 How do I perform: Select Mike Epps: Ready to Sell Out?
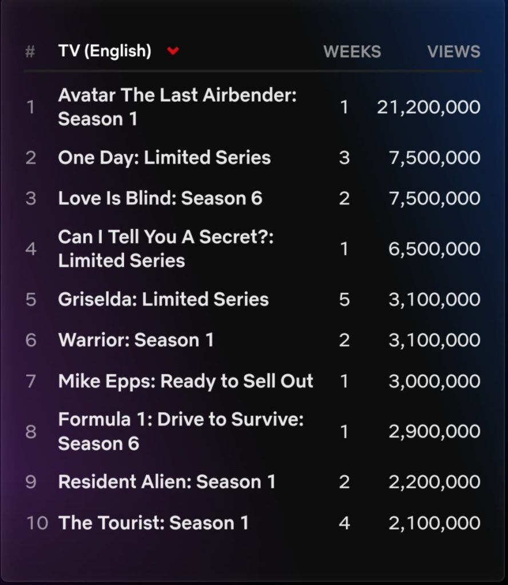[x=185, y=381]
